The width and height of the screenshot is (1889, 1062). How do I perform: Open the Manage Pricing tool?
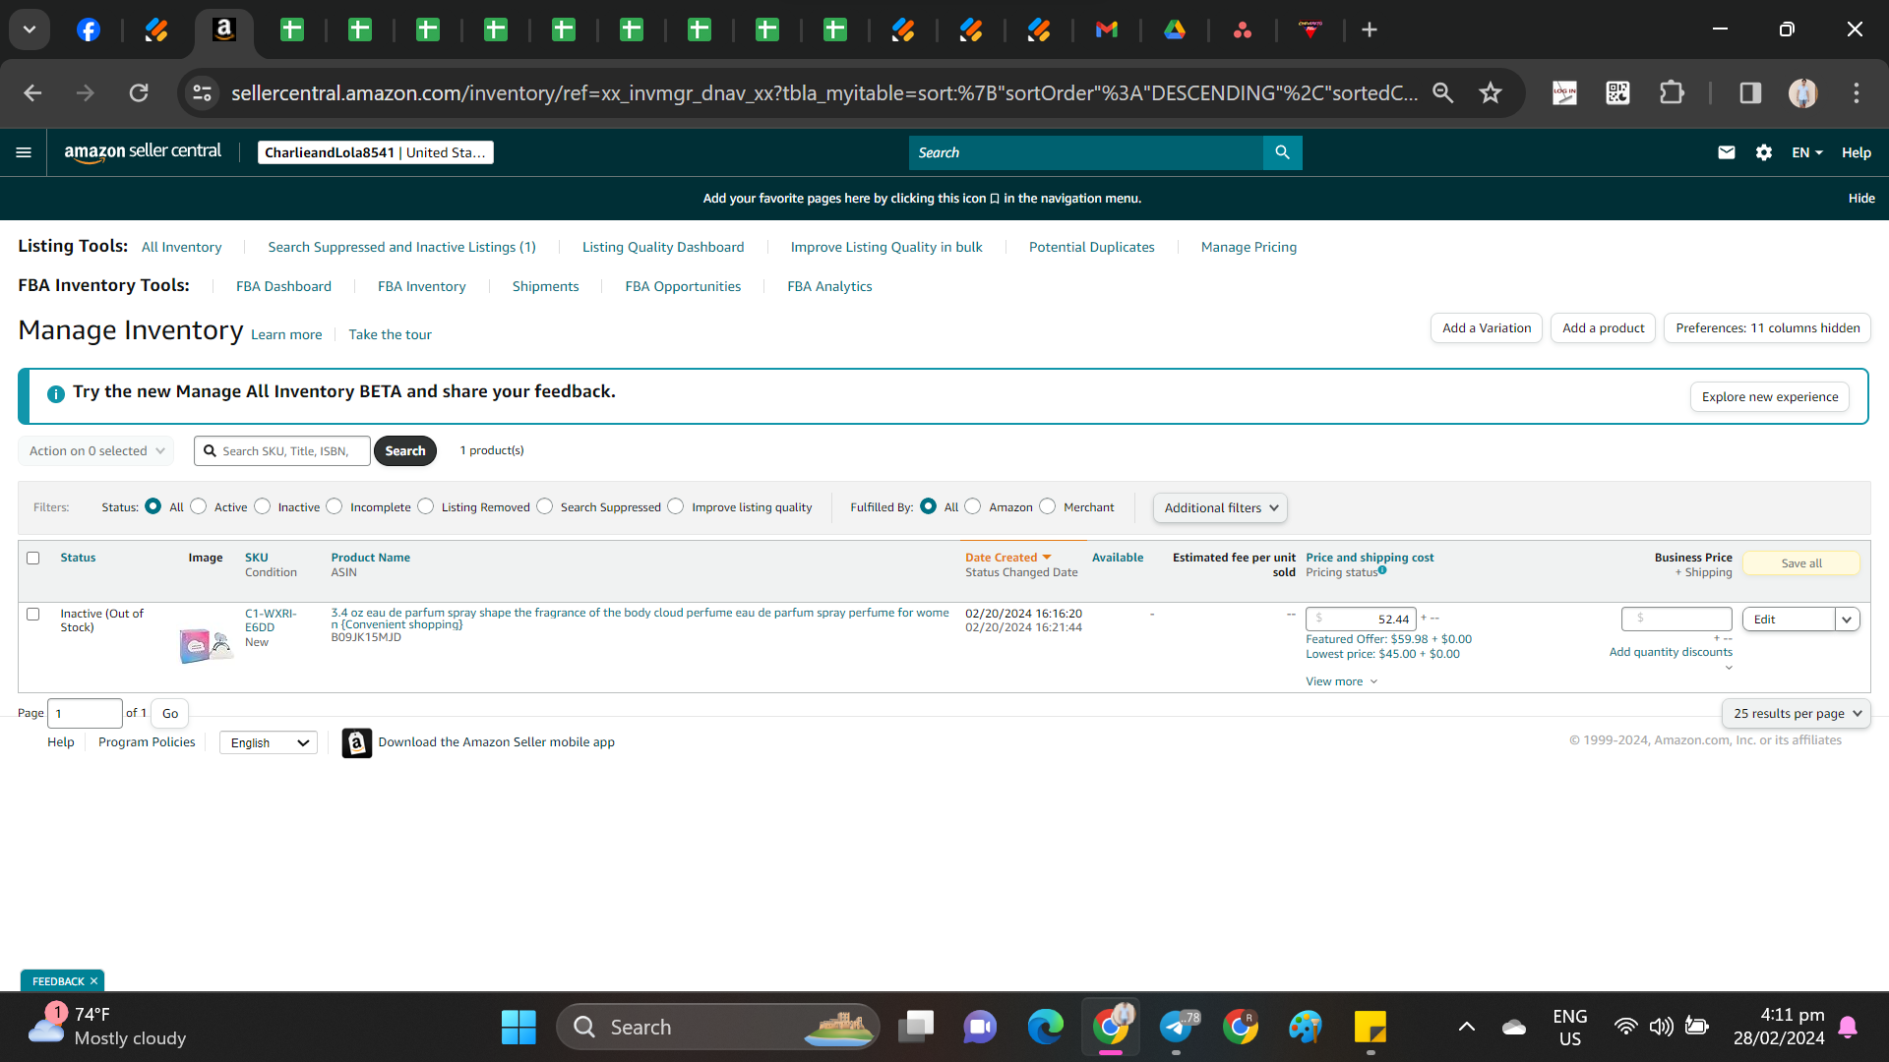point(1249,247)
